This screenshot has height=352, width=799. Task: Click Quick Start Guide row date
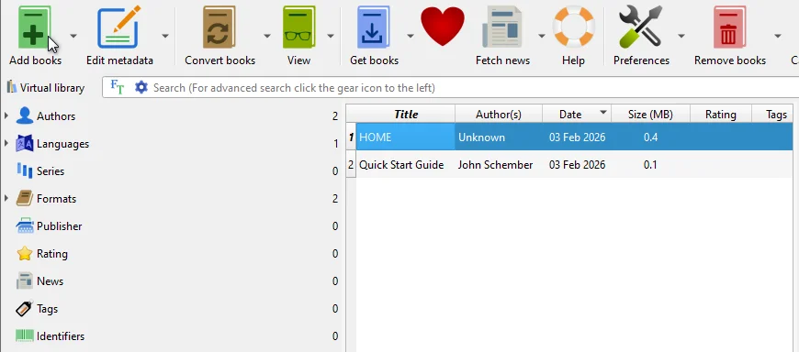tap(577, 165)
